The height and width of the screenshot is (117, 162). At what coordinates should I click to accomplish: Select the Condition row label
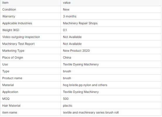9,10
